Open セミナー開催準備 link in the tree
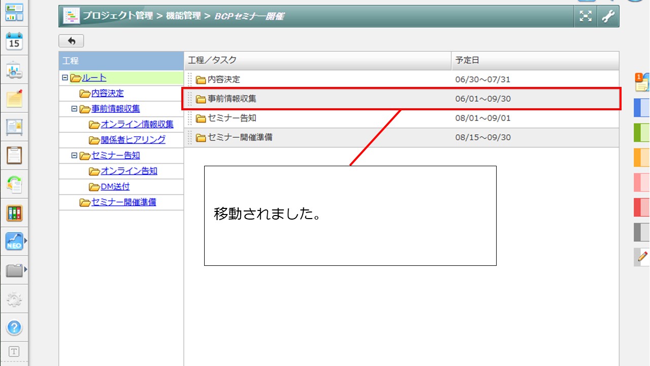 pos(124,202)
